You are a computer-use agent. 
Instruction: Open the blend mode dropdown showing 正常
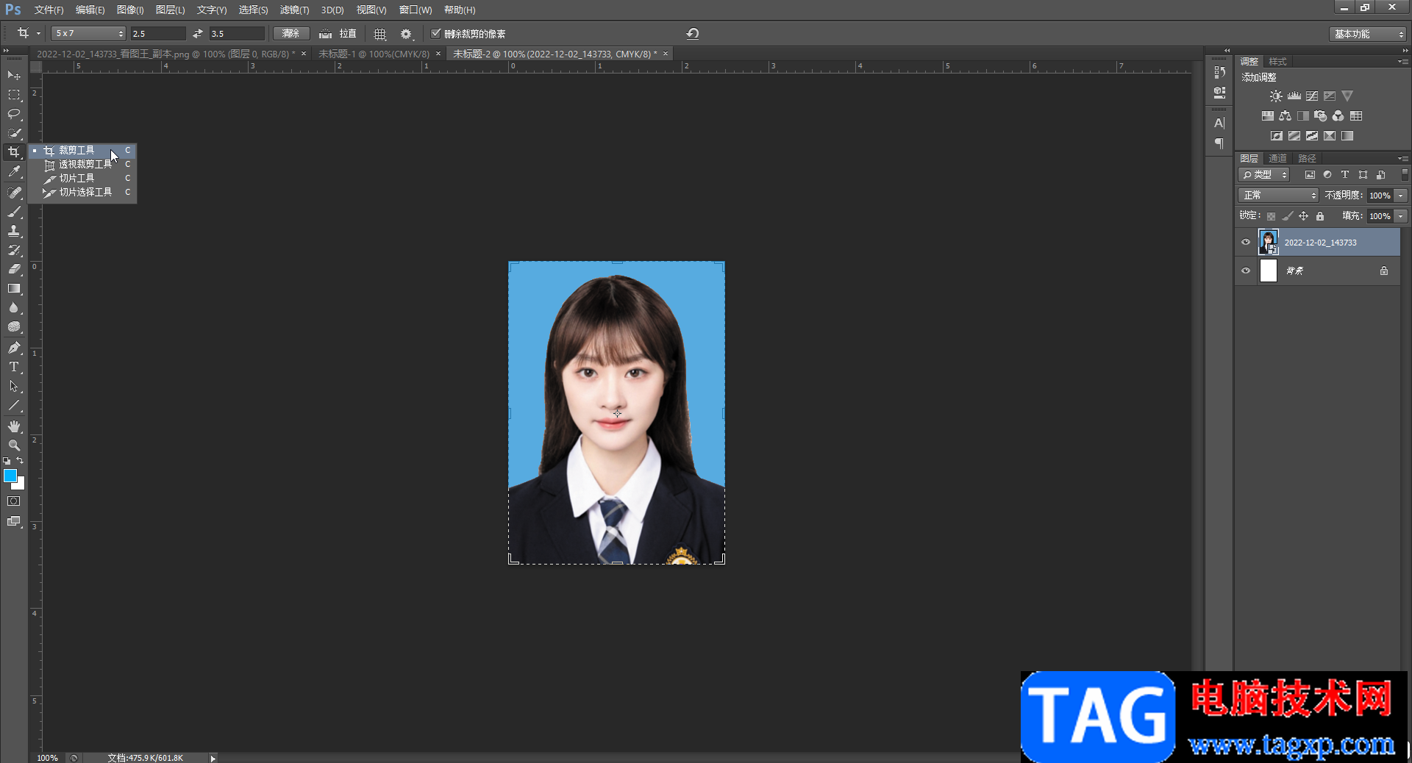tap(1278, 196)
